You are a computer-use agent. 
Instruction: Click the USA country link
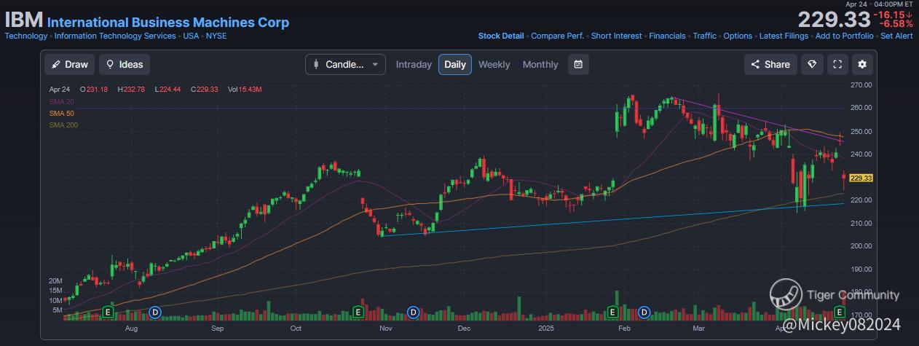click(191, 36)
